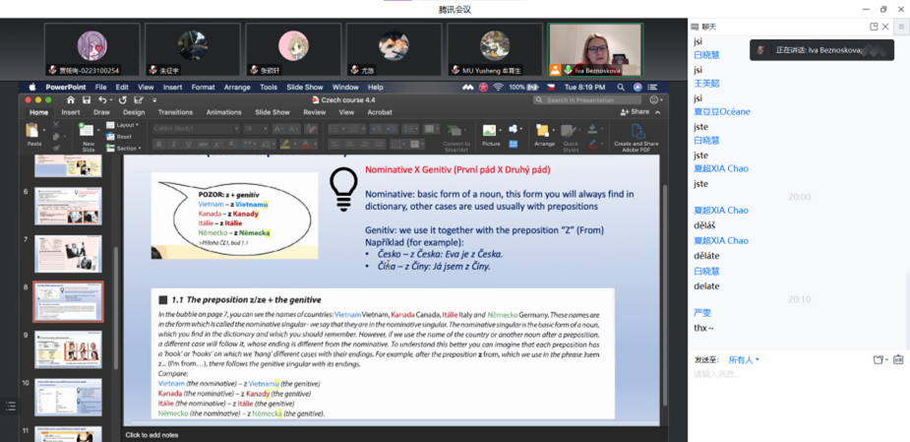Click the Wi-Fi icon in the macOS menu bar
910x442 pixels.
point(498,88)
